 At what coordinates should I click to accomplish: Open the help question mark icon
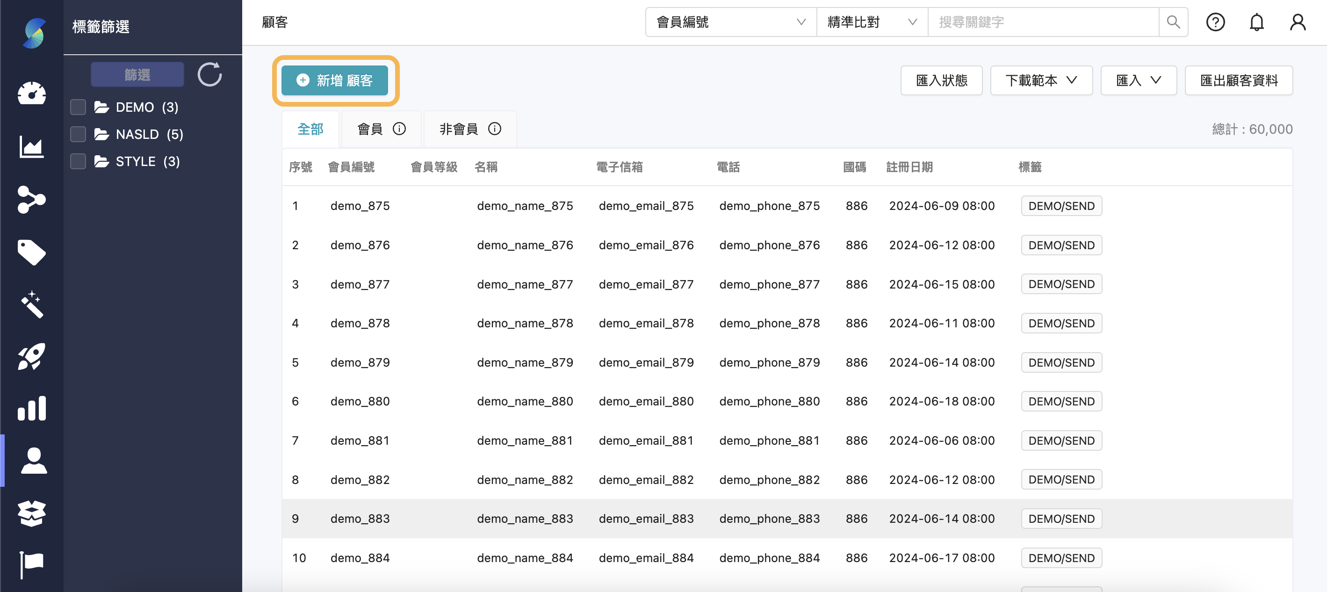coord(1216,22)
